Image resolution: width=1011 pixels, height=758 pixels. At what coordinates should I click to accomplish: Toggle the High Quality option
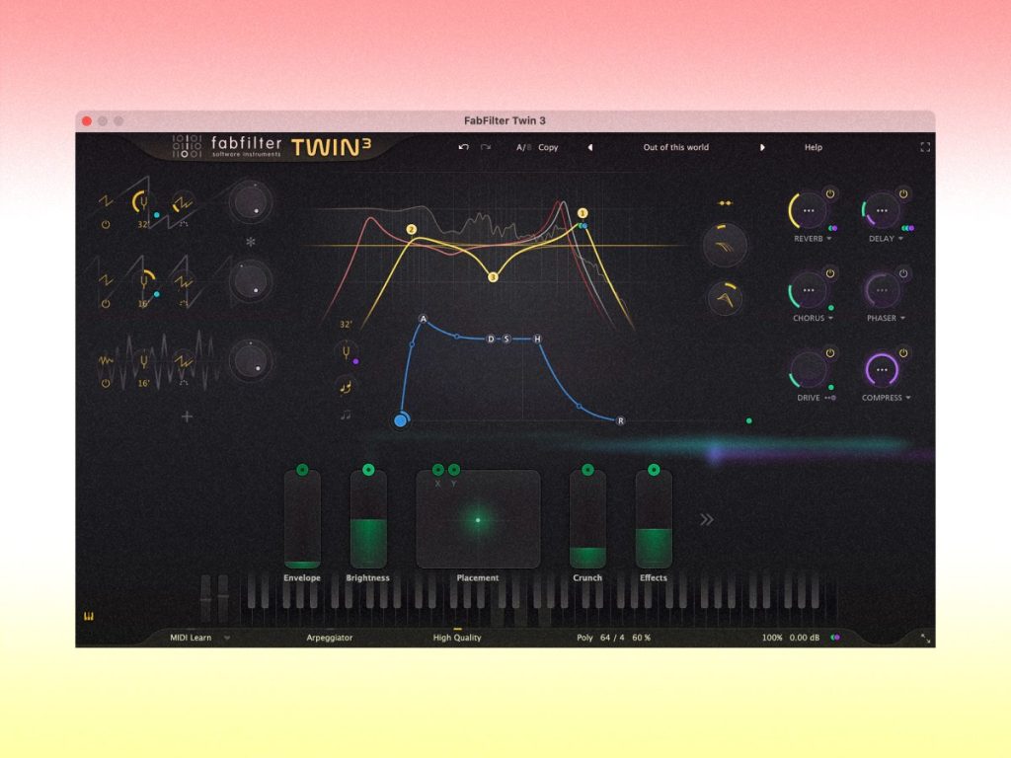(457, 638)
